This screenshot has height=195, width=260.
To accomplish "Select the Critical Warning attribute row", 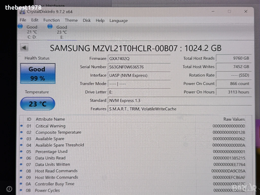I will [51, 126].
